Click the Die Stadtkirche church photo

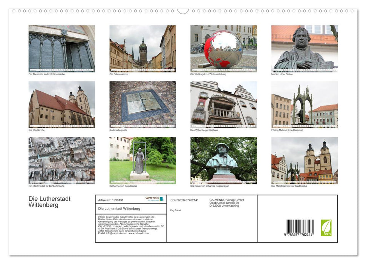61,105
